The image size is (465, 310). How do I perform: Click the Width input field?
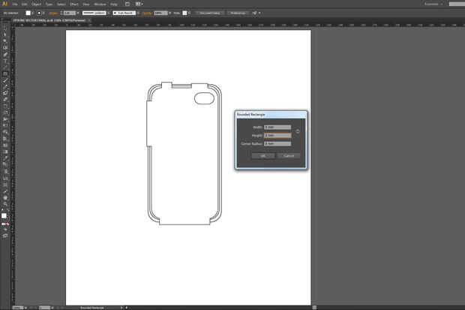277,128
